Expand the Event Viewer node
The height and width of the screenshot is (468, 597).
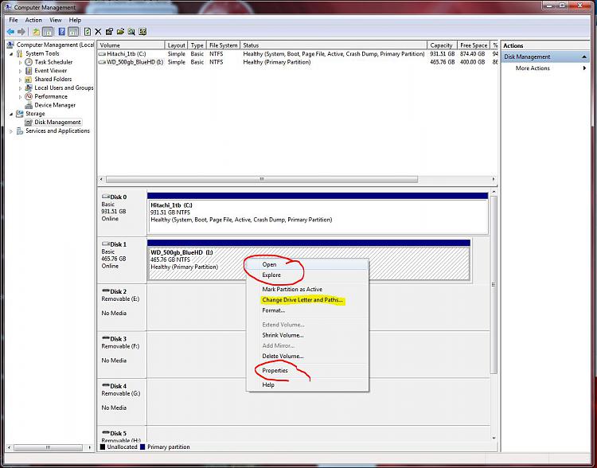pyautogui.click(x=20, y=71)
